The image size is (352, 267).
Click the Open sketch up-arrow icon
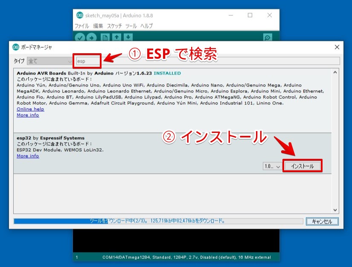[116, 37]
